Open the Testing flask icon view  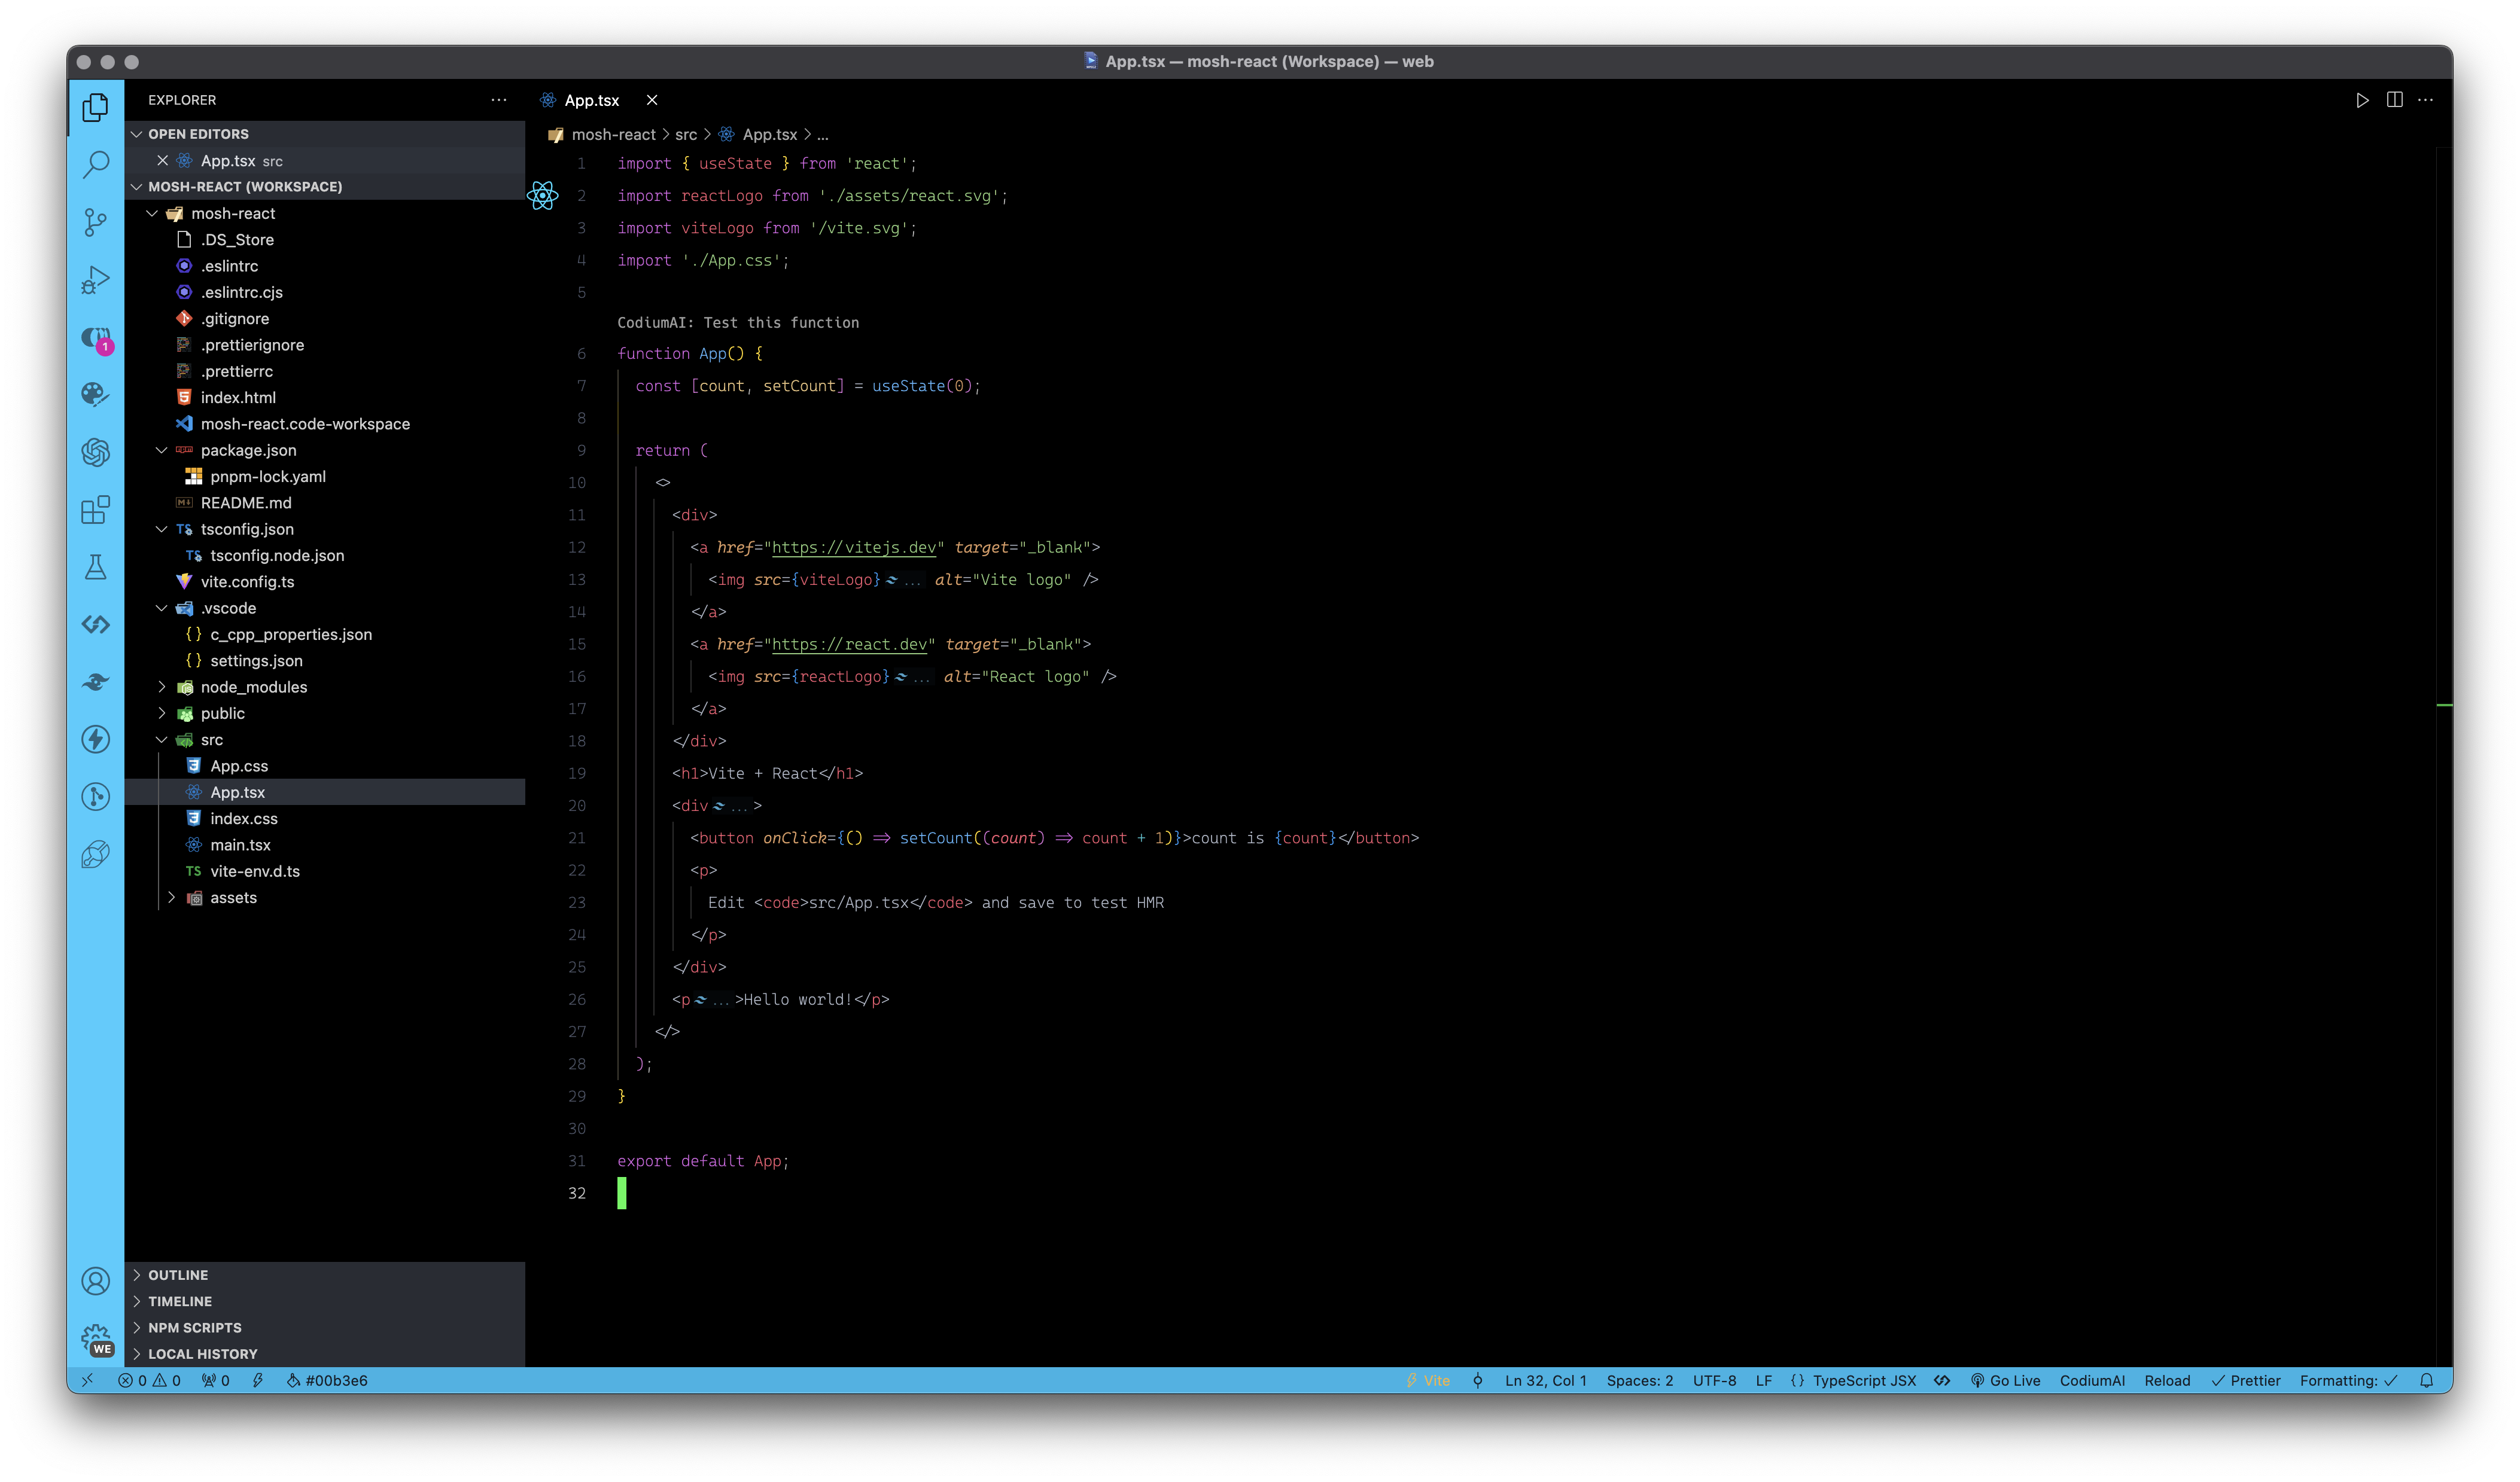95,568
